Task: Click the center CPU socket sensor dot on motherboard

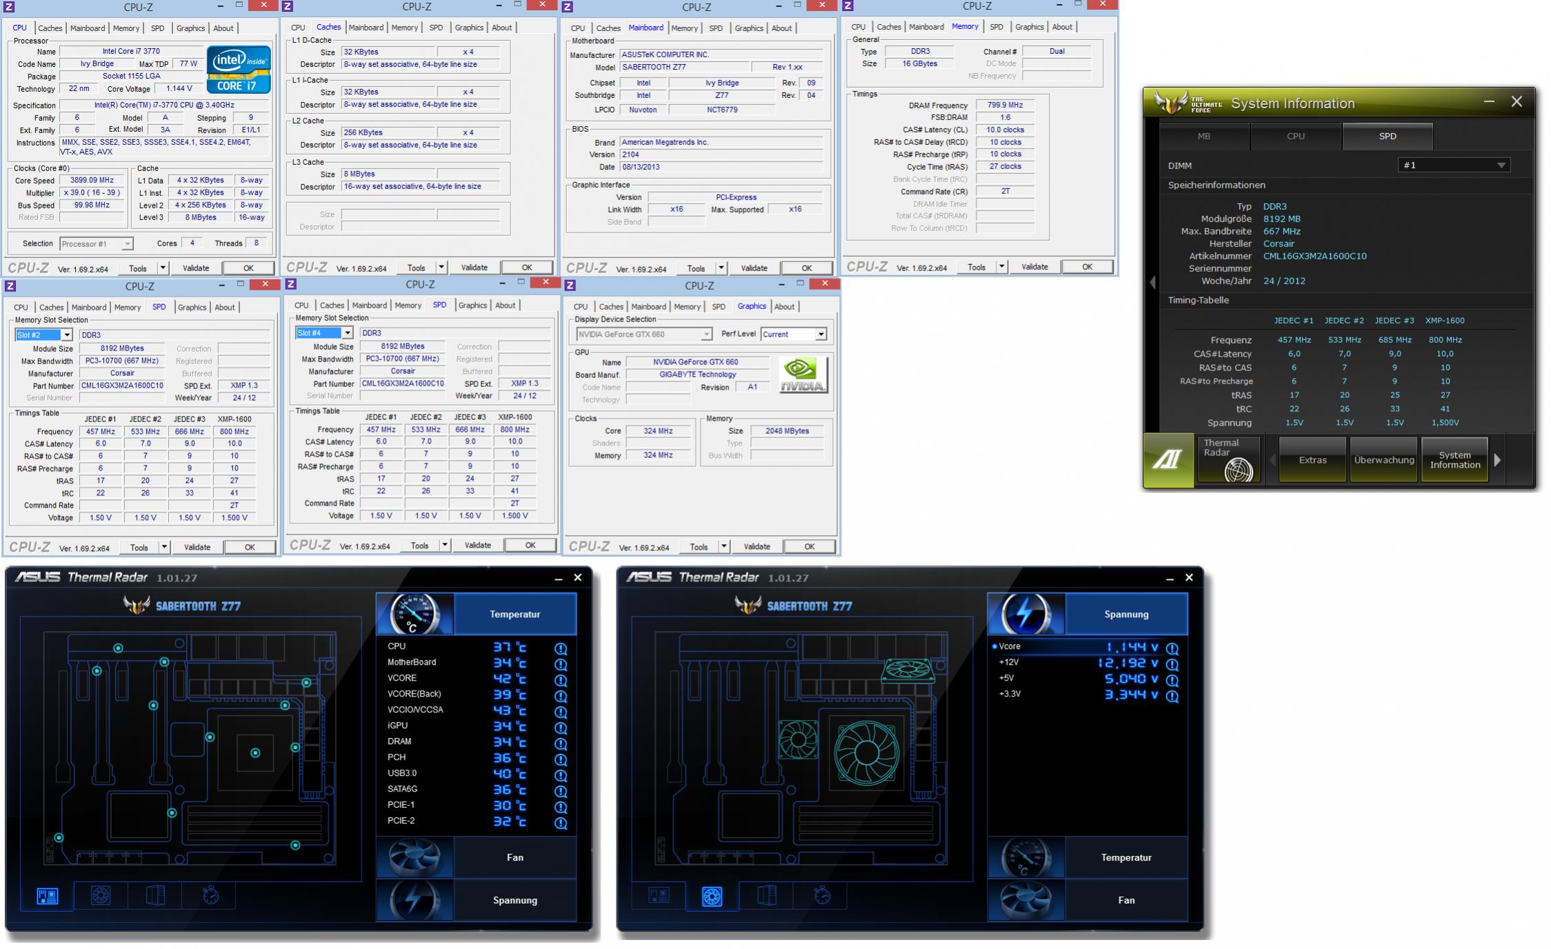Action: point(255,752)
